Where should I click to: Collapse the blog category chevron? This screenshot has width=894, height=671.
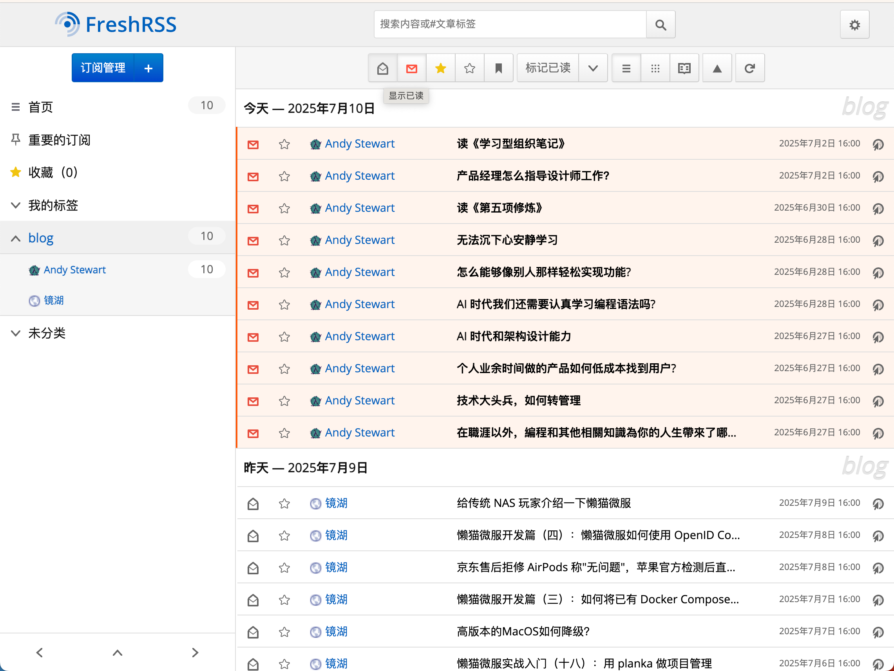[x=15, y=238]
